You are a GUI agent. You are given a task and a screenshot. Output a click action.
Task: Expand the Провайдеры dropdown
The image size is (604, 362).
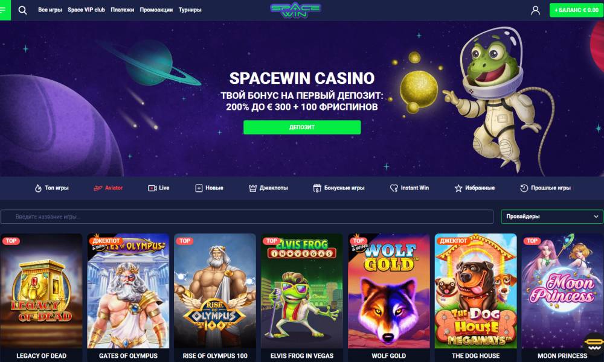tap(551, 217)
